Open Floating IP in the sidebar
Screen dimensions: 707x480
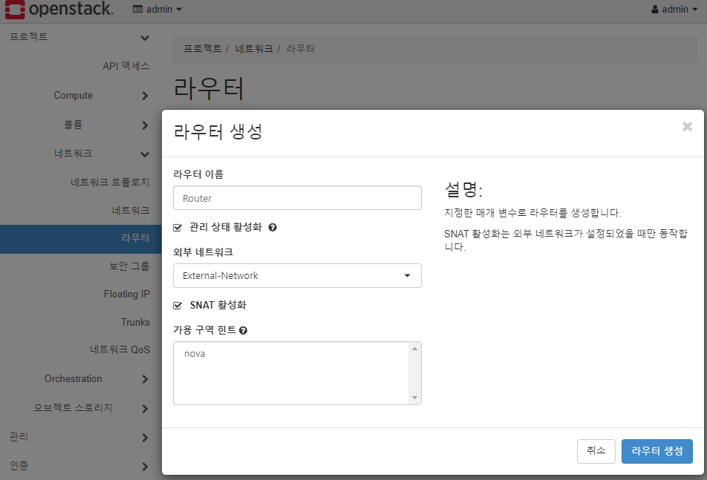[127, 294]
